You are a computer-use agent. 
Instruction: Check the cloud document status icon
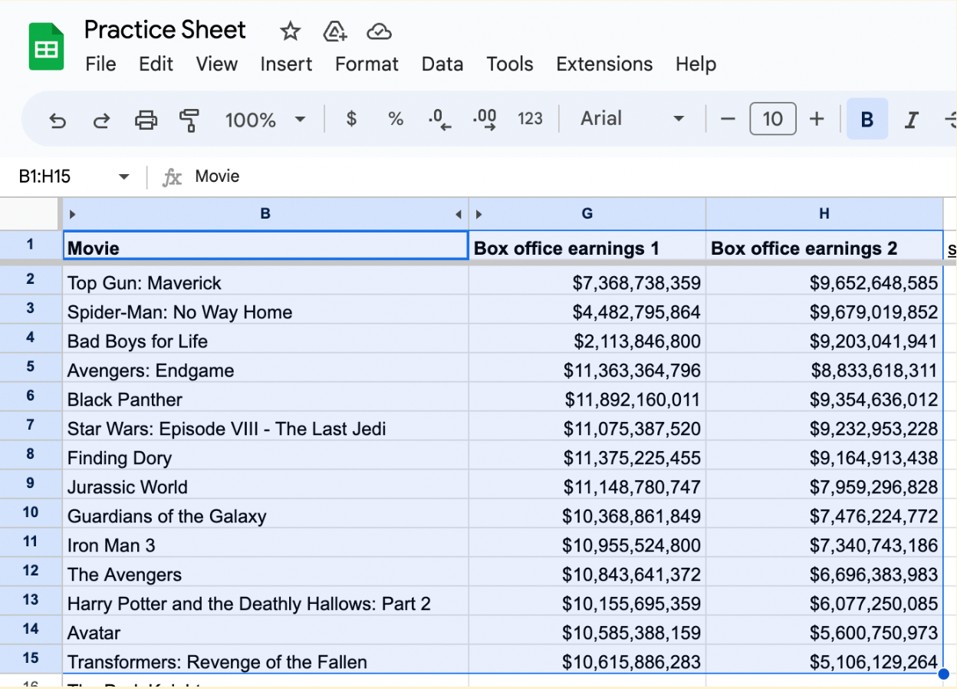pos(380,31)
